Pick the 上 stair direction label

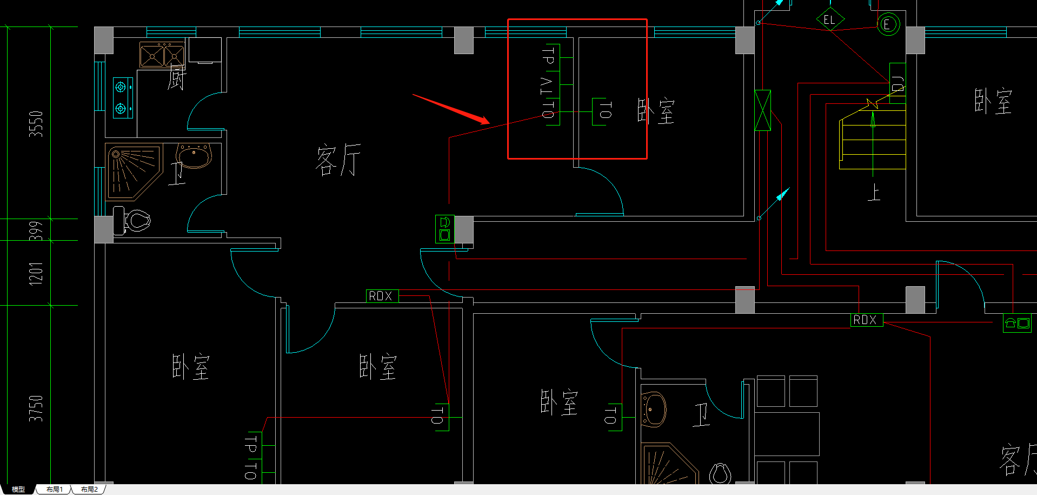pyautogui.click(x=874, y=193)
